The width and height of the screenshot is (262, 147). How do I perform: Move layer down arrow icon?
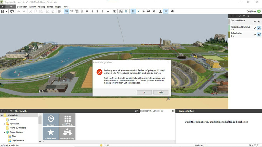pos(248,16)
